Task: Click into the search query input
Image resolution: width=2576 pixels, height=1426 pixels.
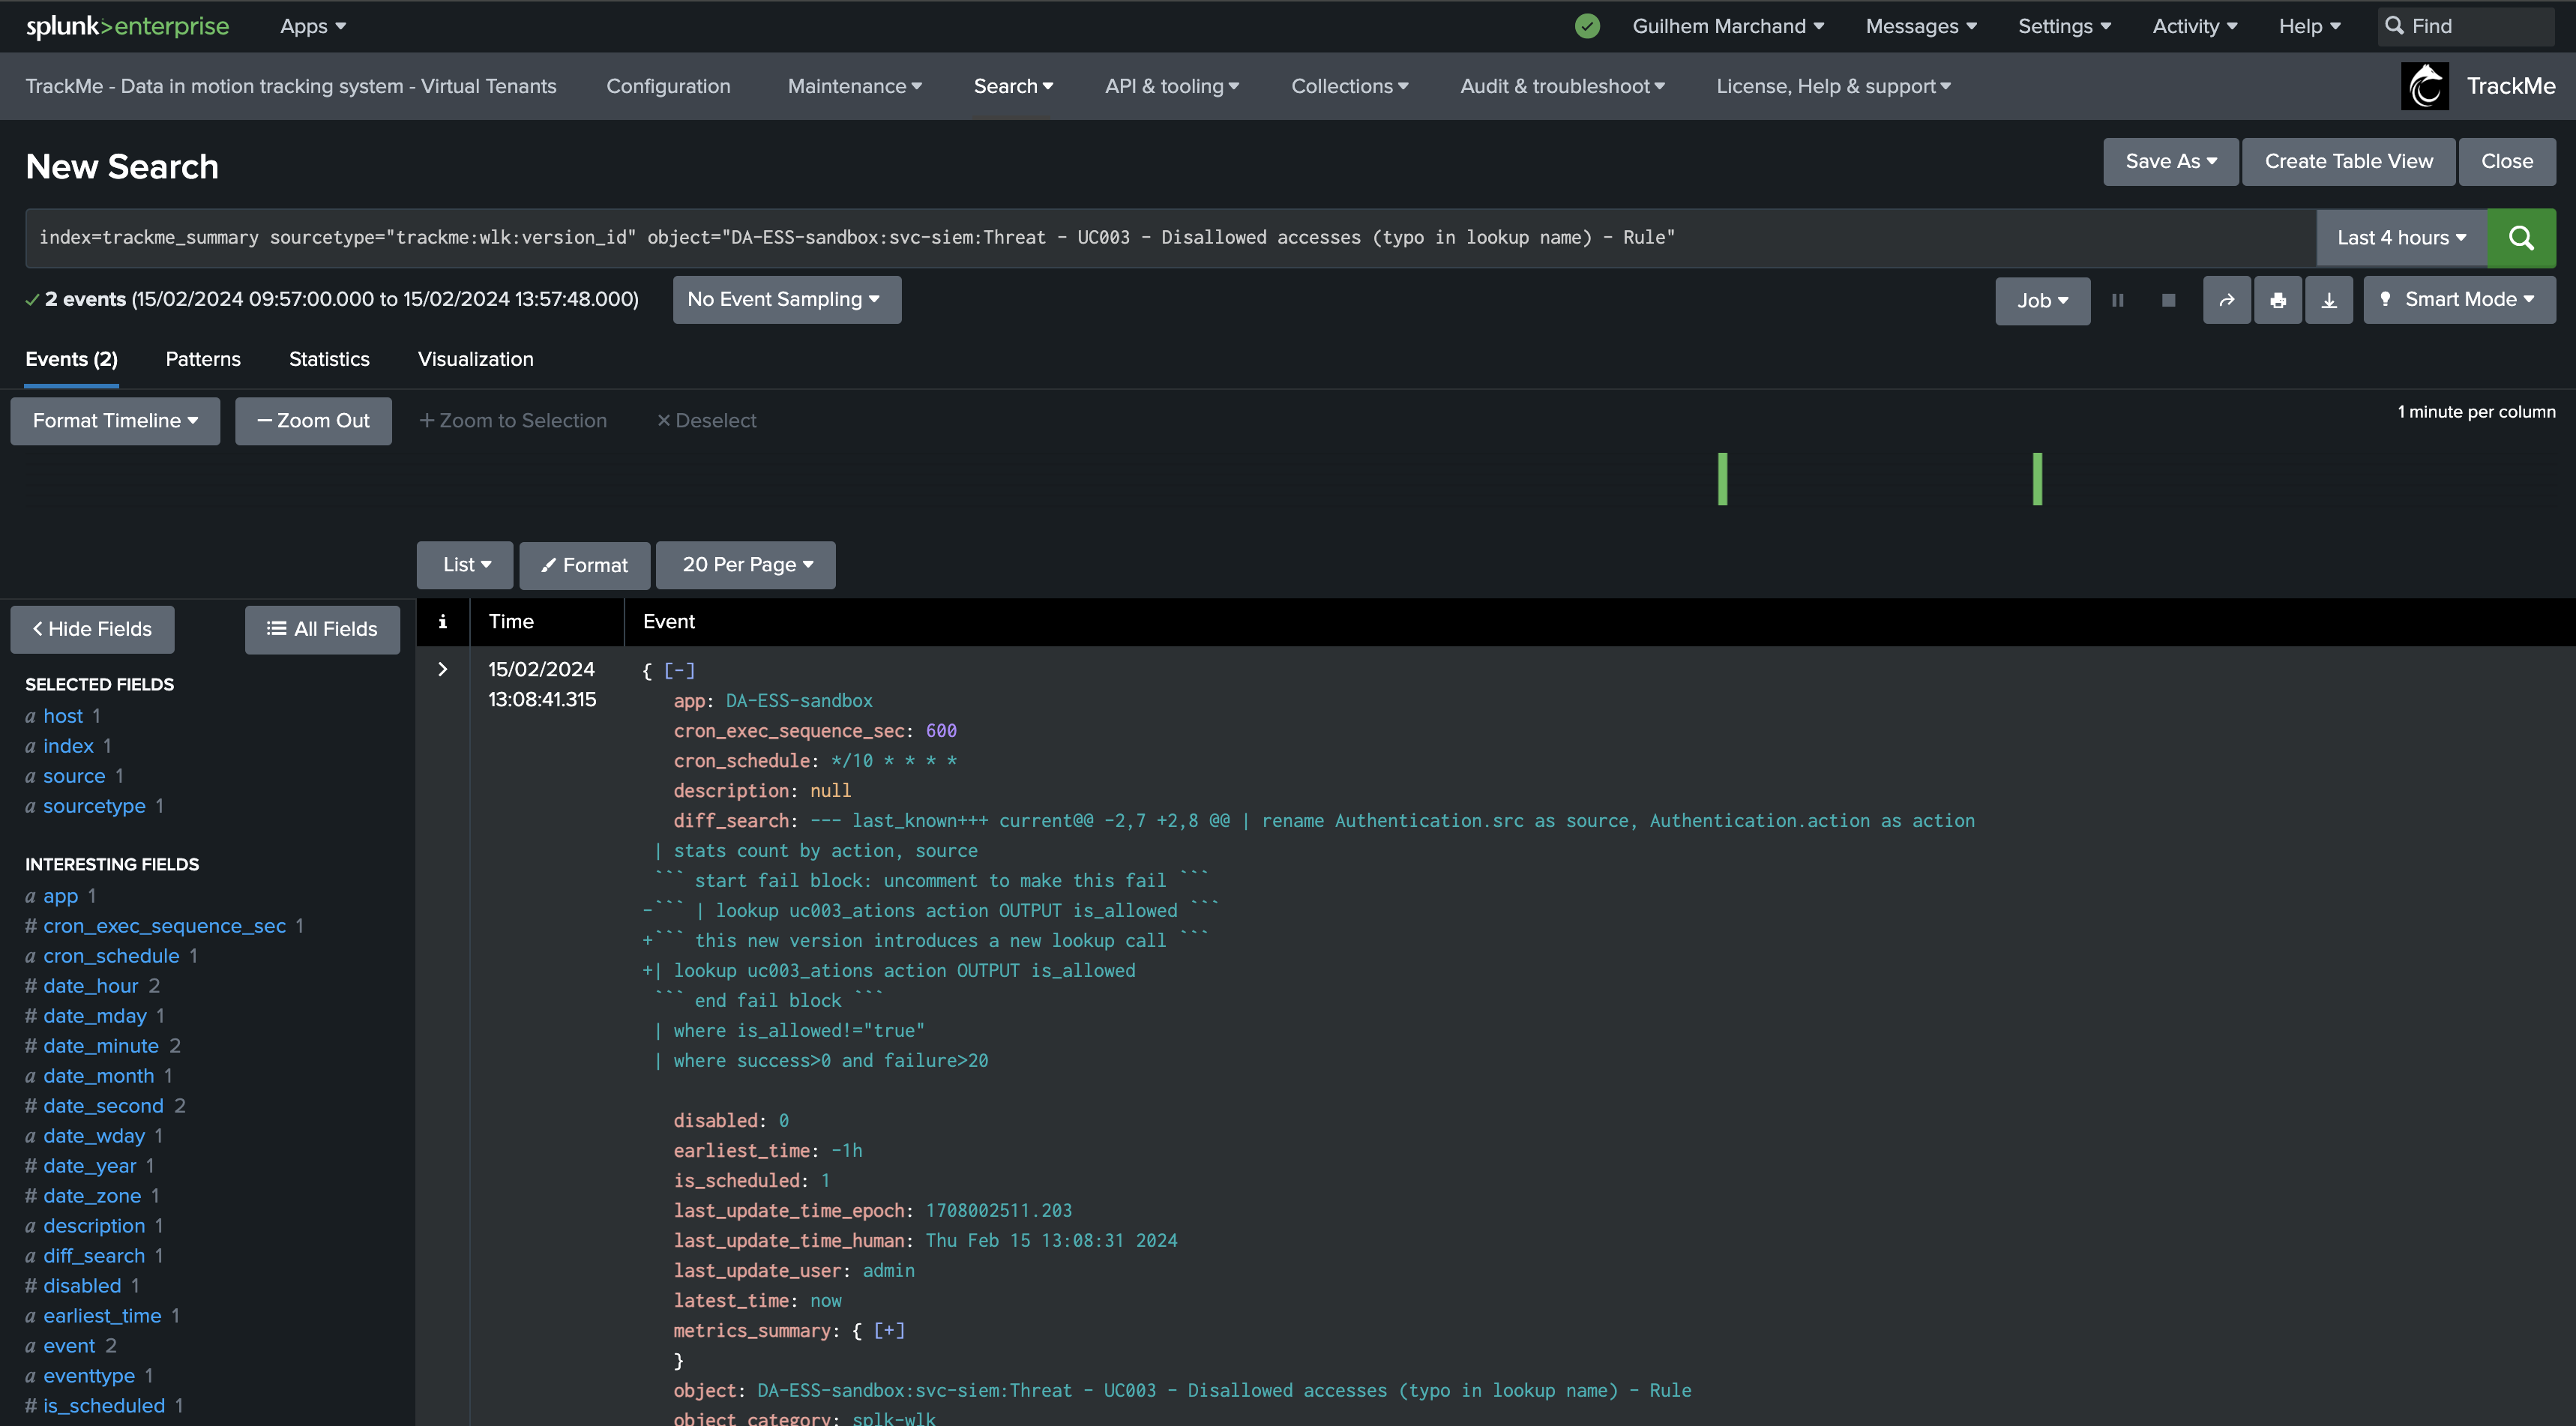Action: (x=1170, y=238)
